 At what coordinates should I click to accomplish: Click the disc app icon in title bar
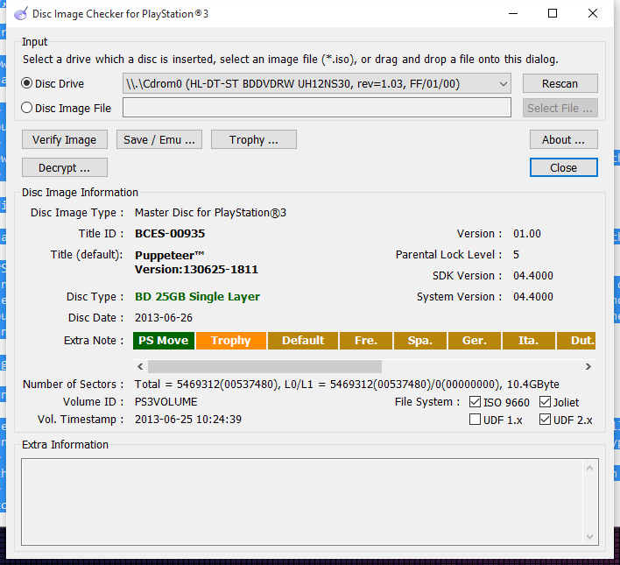[x=20, y=13]
